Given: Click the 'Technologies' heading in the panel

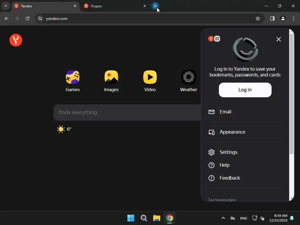Looking at the screenshot, I should click(222, 199).
